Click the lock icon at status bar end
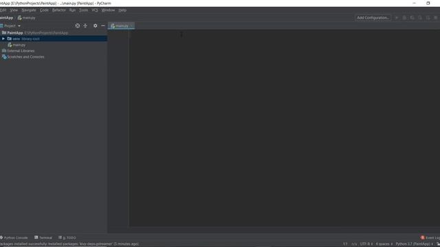 tap(438, 244)
